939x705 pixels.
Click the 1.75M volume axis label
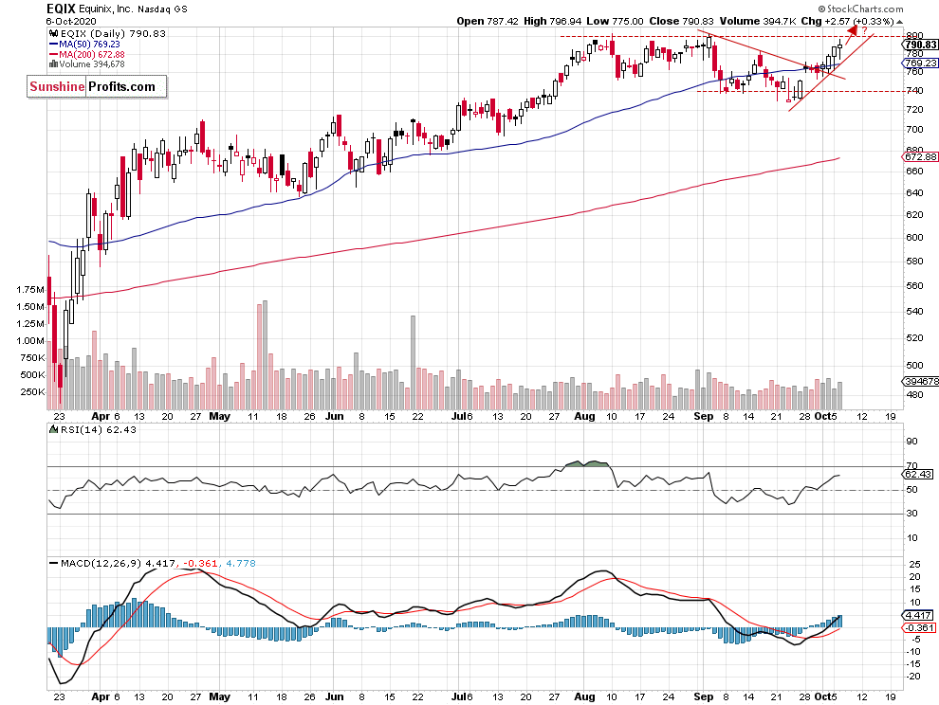pyautogui.click(x=30, y=290)
